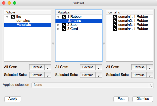Toggle the 2 Steel checkbox
The height and width of the screenshot is (106, 157).
point(64,25)
